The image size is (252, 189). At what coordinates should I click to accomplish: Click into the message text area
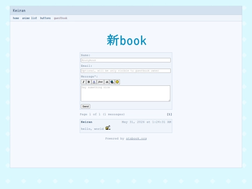[x=126, y=93]
